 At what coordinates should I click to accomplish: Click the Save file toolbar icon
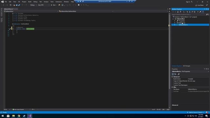point(17,5)
